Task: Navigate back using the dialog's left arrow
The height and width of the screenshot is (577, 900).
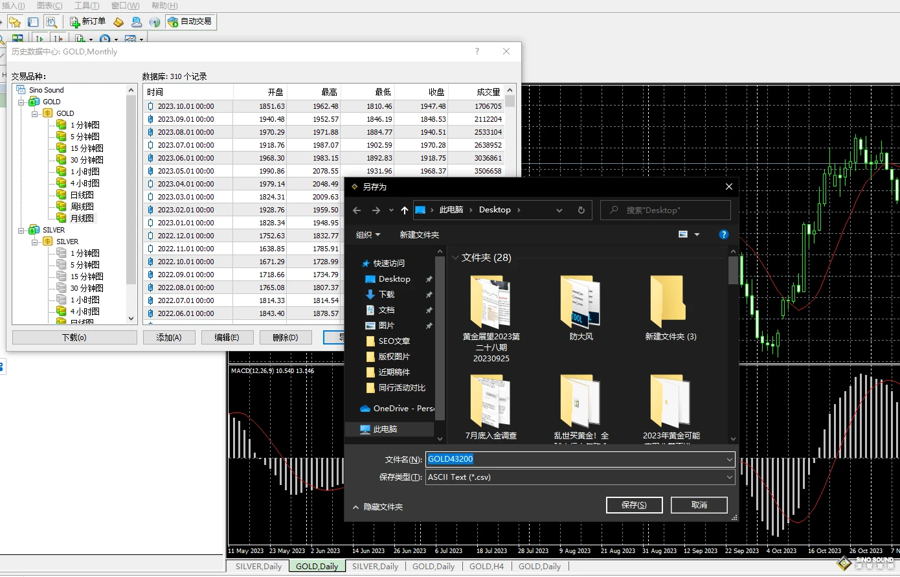Action: 357,210
